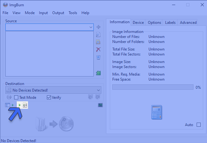Click the red X remove source icon
The image size is (207, 143).
[98, 50]
